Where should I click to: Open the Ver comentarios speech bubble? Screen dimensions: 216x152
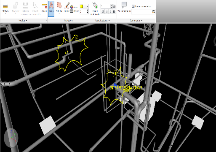click(x=124, y=7)
